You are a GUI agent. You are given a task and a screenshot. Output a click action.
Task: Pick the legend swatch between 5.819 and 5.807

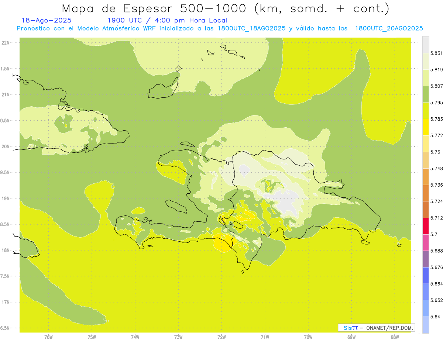pyautogui.click(x=426, y=77)
